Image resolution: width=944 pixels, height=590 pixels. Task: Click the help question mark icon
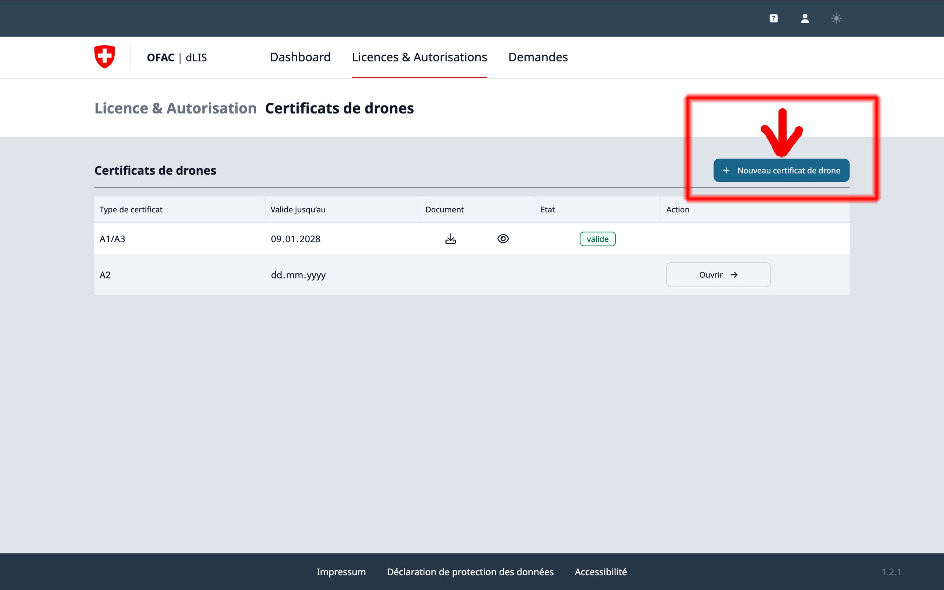pos(773,18)
